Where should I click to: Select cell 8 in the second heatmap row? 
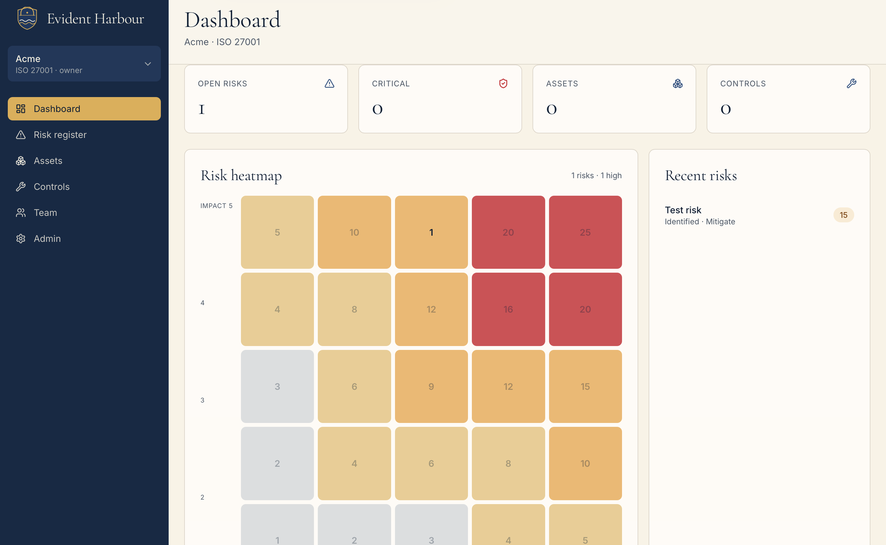354,309
